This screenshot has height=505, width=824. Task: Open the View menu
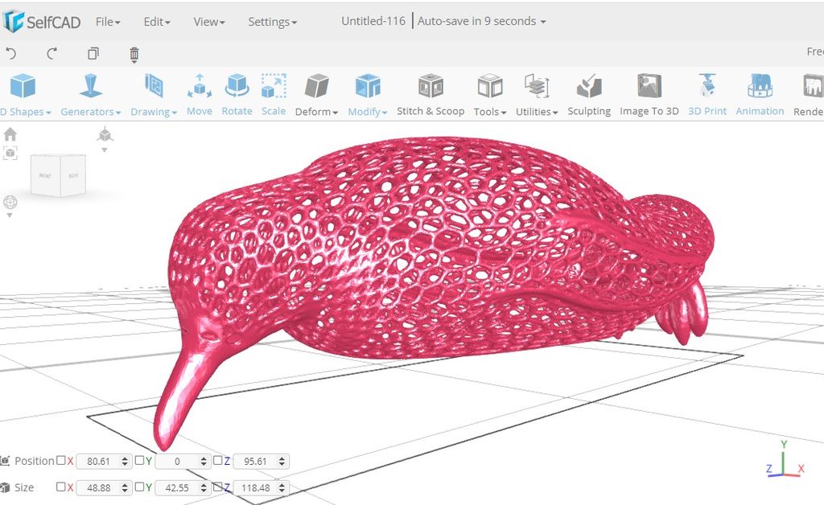[208, 22]
